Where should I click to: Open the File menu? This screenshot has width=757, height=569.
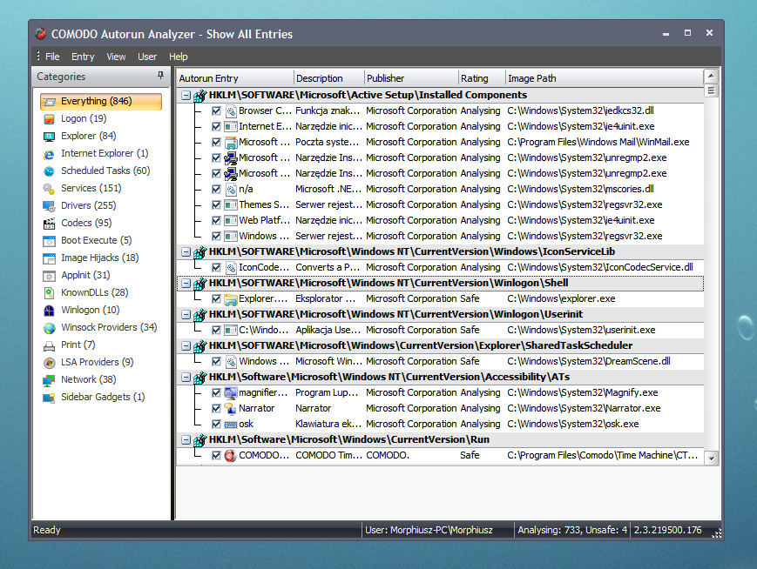pos(52,57)
